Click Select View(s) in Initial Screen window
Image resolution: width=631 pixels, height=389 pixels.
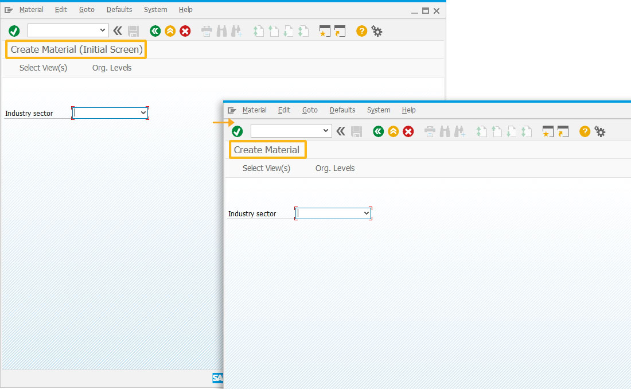coord(44,68)
